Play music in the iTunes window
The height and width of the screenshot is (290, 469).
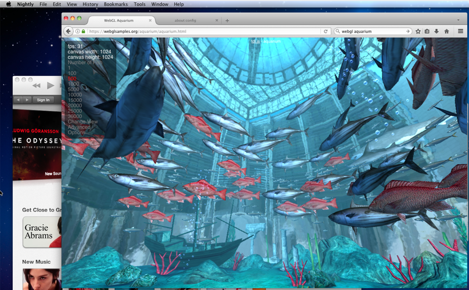point(50,85)
